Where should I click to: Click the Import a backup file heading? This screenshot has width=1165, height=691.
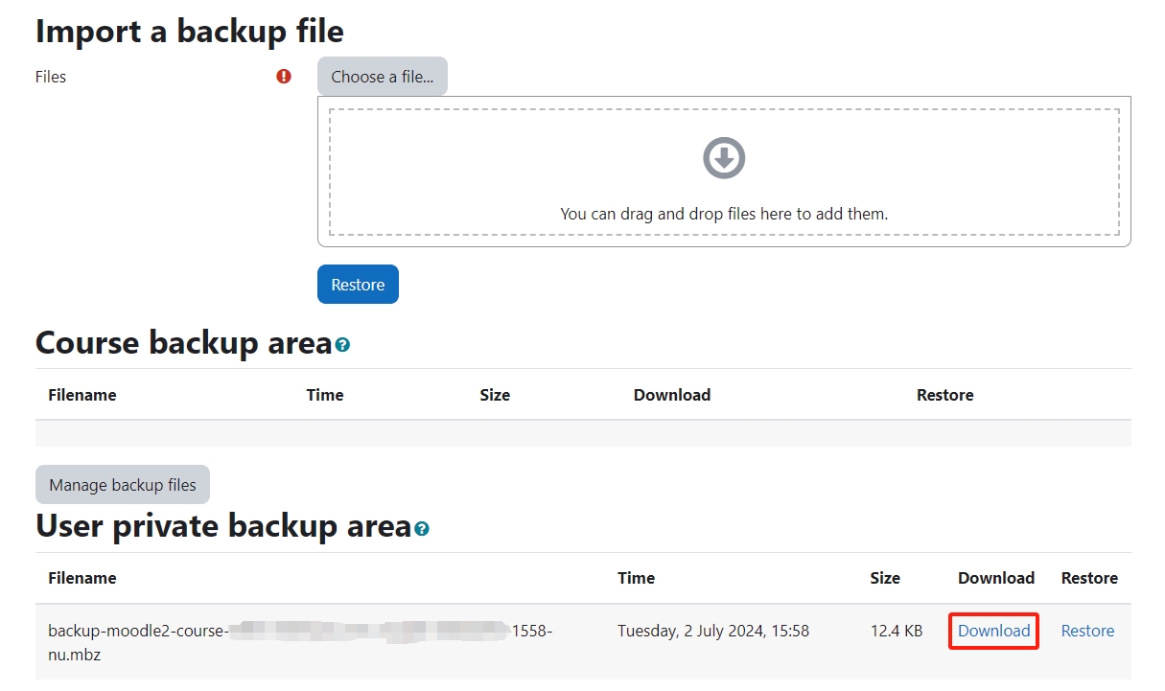[189, 31]
